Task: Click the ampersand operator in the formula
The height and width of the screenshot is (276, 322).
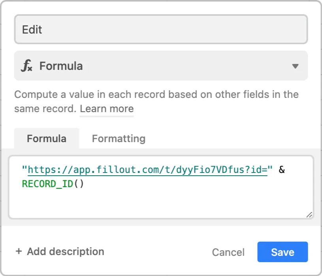Action: pyautogui.click(x=283, y=170)
